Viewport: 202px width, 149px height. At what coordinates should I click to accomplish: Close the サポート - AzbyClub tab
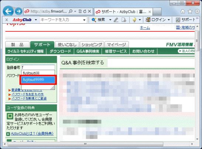(150, 12)
